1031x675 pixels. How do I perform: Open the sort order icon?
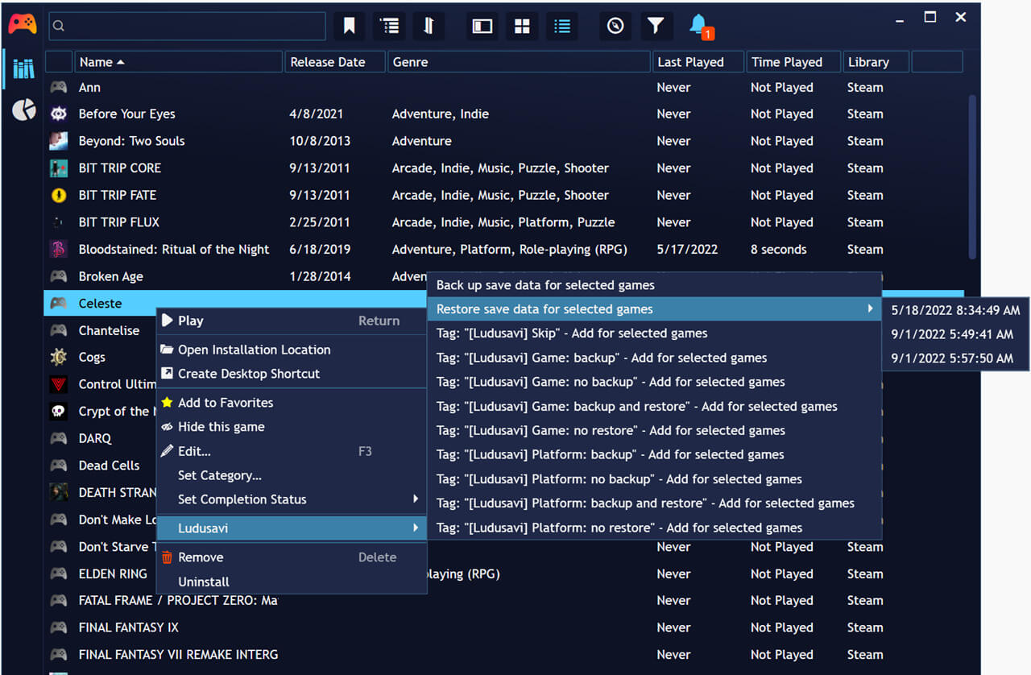[x=429, y=26]
